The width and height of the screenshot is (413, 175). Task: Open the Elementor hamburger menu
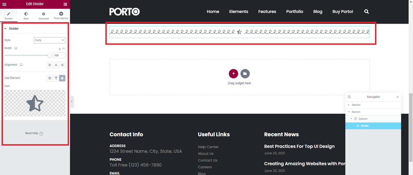(4, 4)
